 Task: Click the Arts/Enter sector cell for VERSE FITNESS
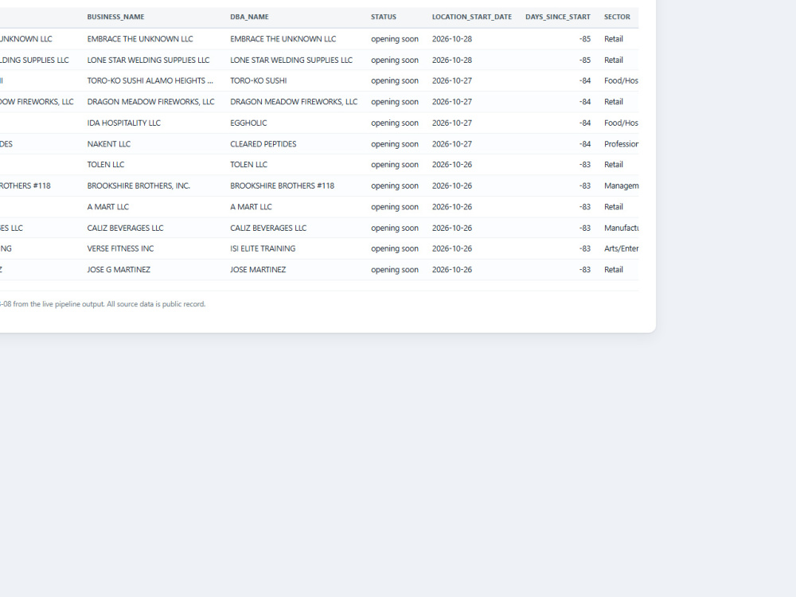click(622, 248)
